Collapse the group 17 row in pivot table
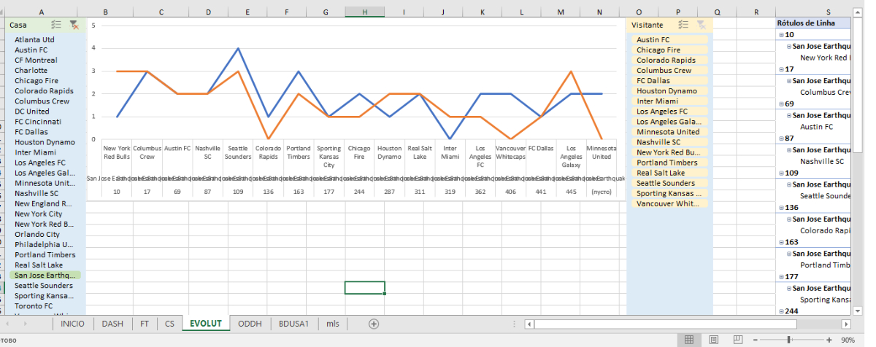Viewport: 876px width, 347px height. [x=781, y=70]
